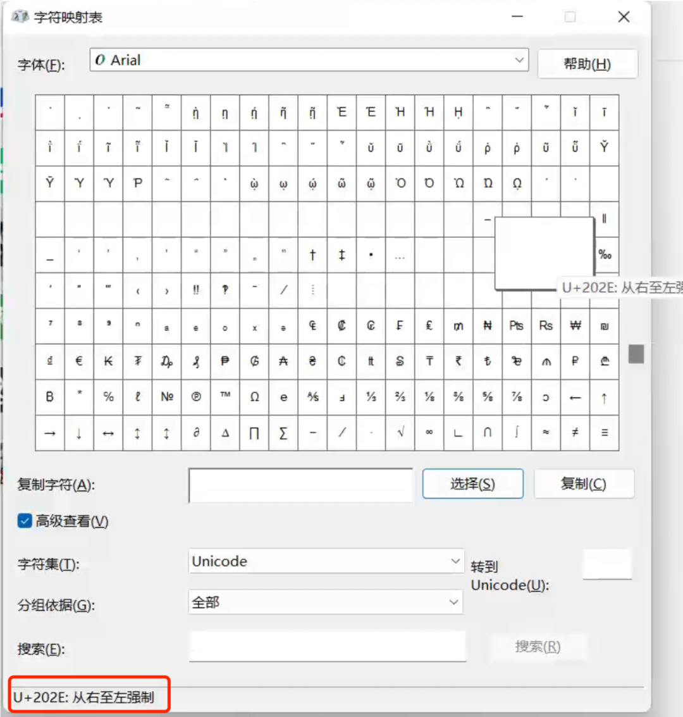Select the identical to ≡ symbol
Screen dimensions: 683x717
point(605,433)
